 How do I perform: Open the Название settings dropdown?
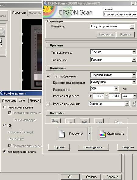coord(132,26)
